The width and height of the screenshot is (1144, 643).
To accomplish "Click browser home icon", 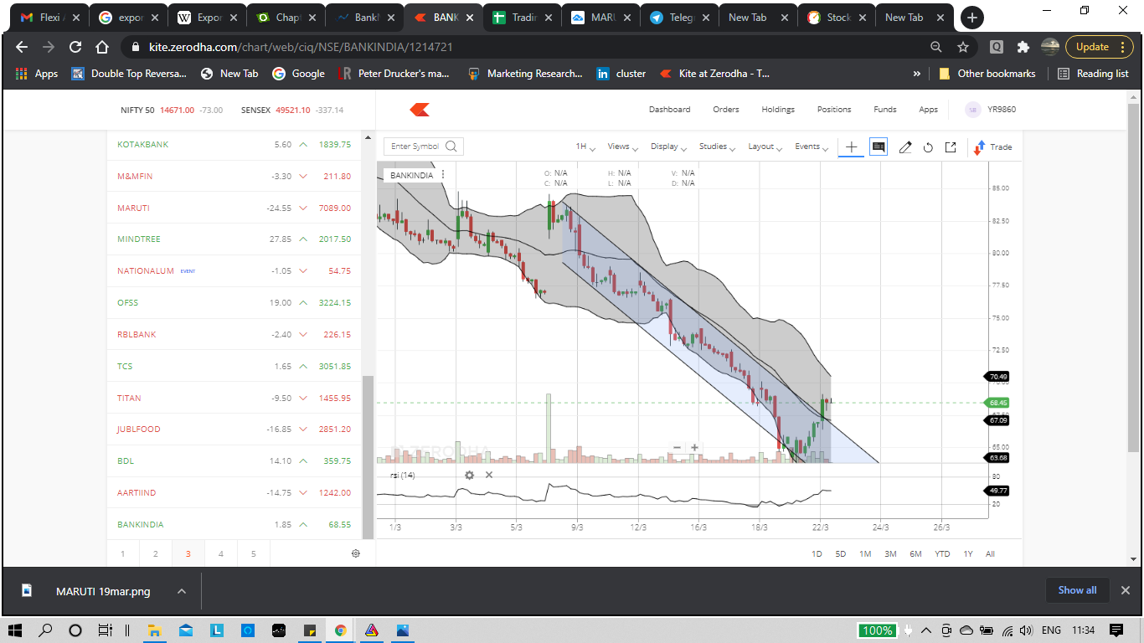I will [102, 47].
